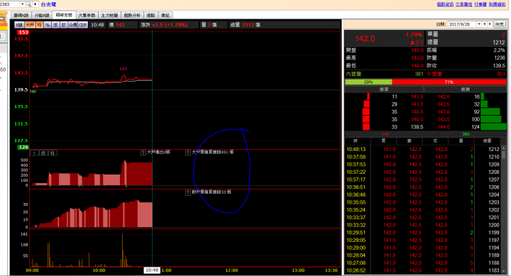Viewport: 511px width, 276px height.
Task: Click the 委買 column header
Action: (x=384, y=89)
